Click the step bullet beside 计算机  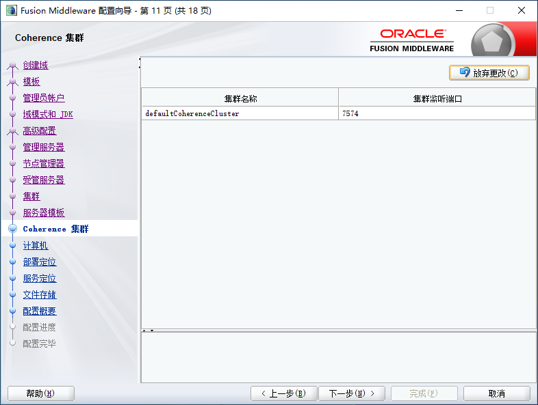point(13,245)
